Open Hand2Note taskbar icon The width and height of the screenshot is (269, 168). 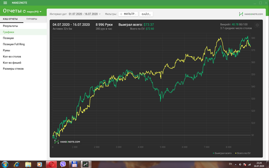pos(86,165)
